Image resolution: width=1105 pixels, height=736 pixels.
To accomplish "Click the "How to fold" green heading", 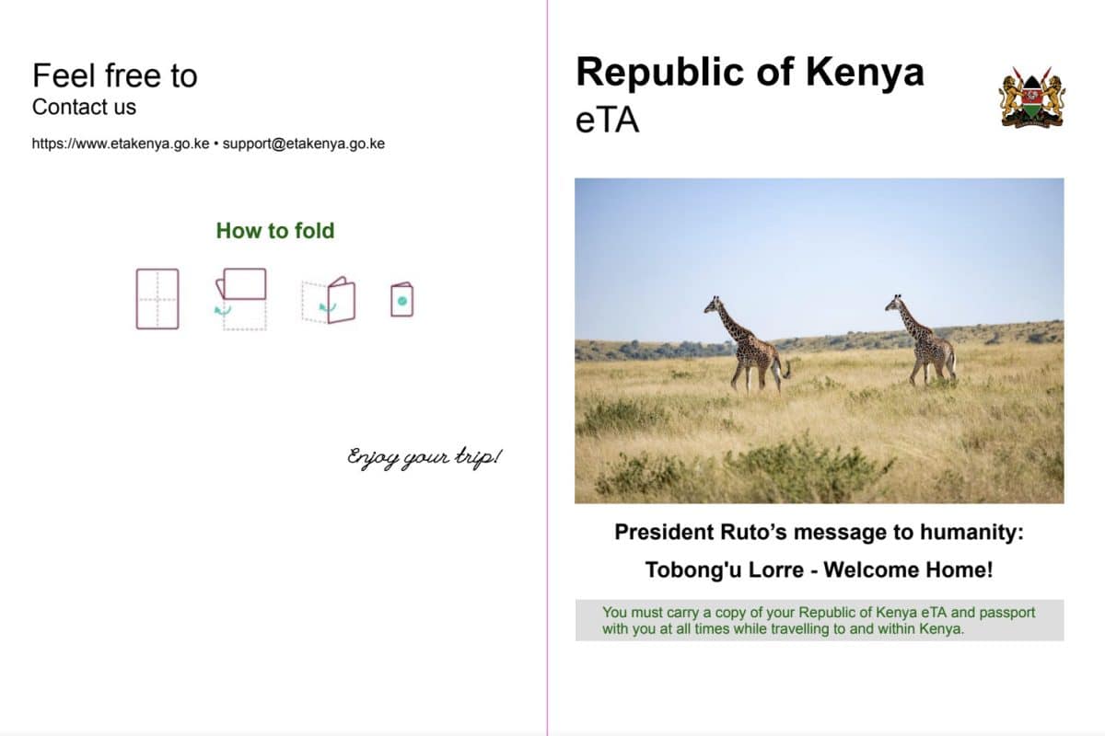I will (274, 231).
